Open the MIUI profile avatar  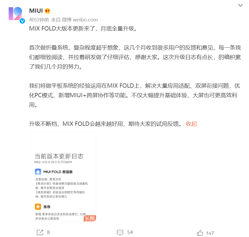click(15, 14)
